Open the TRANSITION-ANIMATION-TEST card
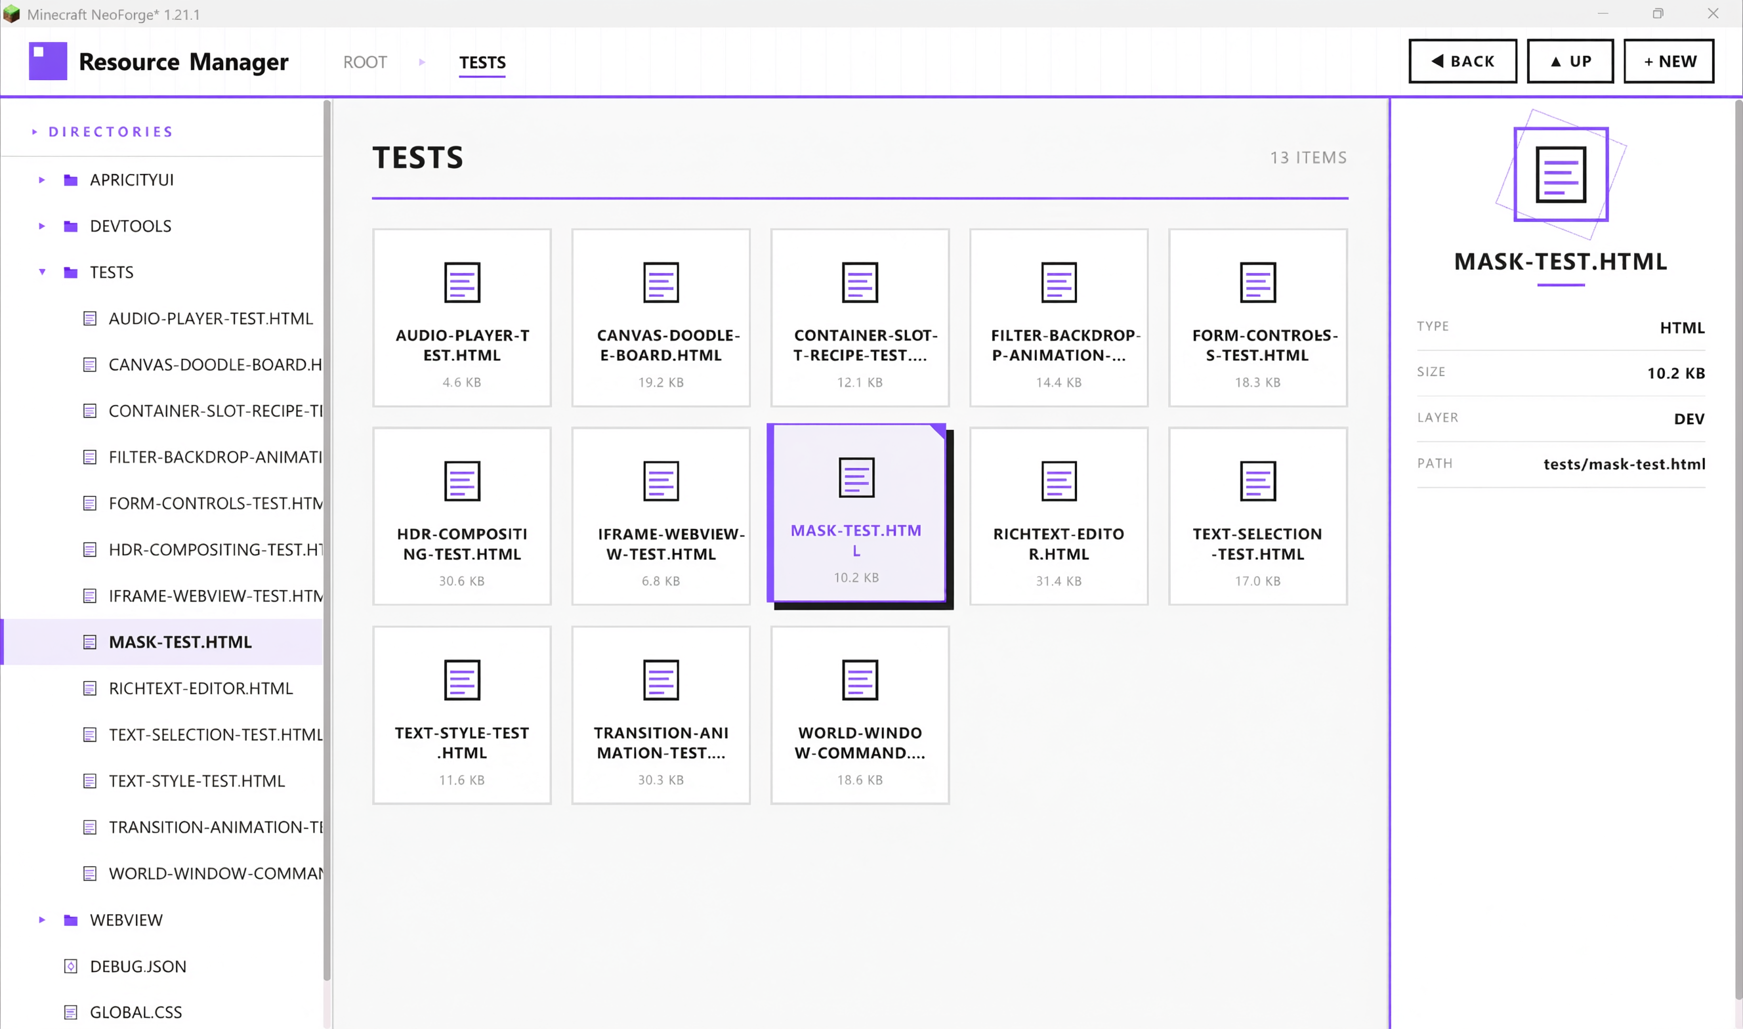1743x1029 pixels. coord(661,715)
